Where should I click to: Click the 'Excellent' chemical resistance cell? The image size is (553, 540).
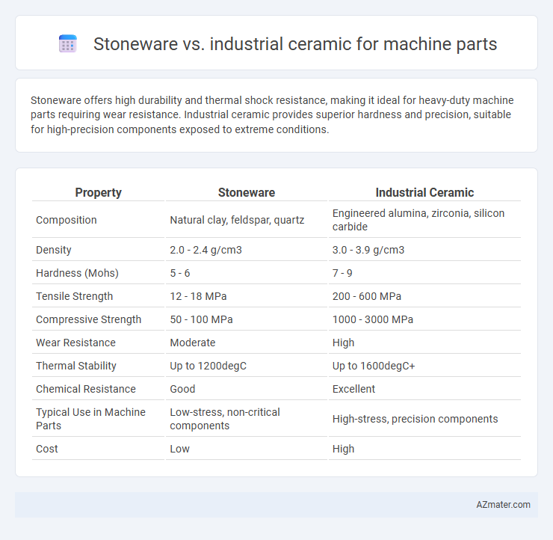point(353,389)
